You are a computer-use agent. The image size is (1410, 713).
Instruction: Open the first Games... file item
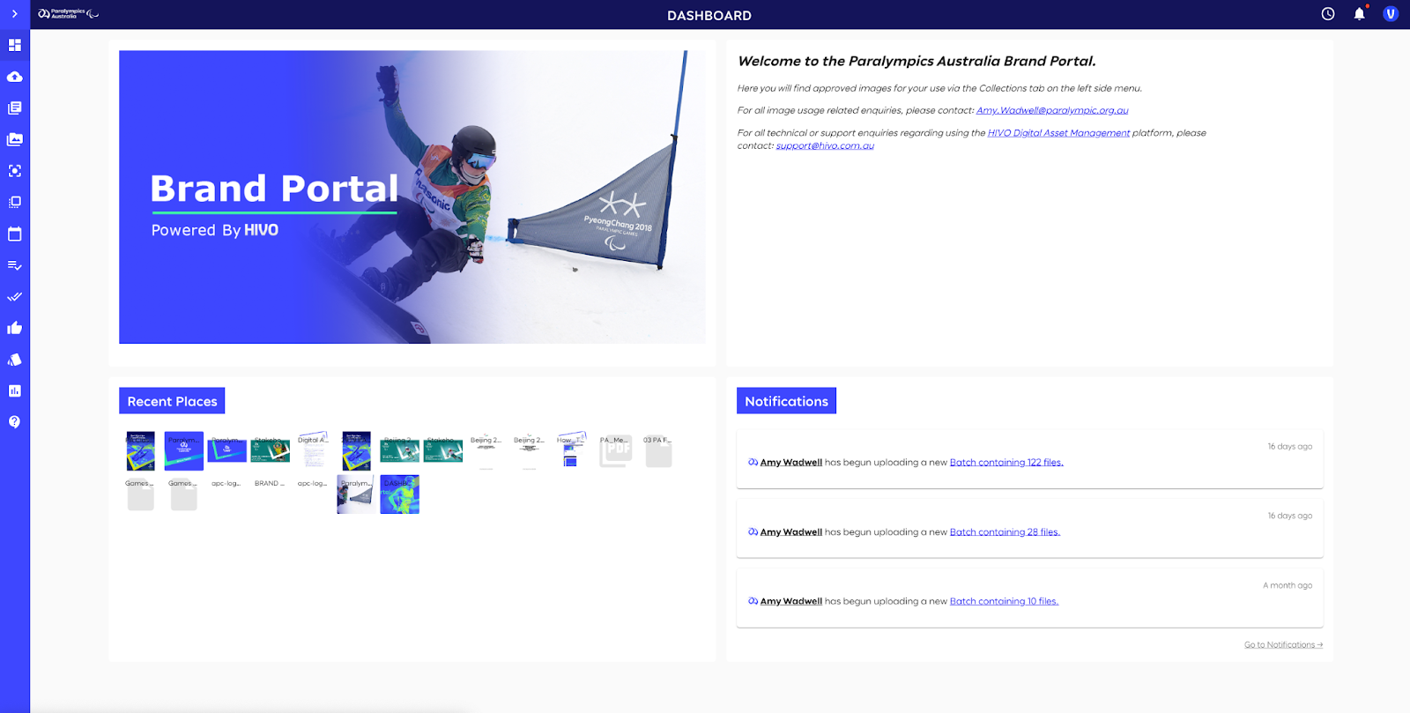tap(140, 494)
